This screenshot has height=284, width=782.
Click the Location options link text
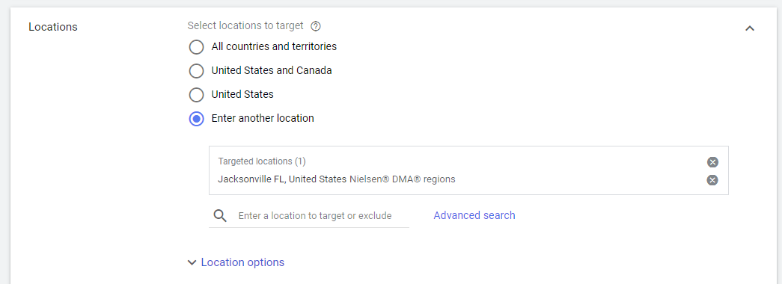(242, 262)
